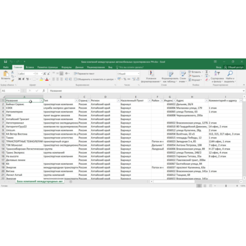Click the AutoSum sigma icon

click(x=207, y=72)
